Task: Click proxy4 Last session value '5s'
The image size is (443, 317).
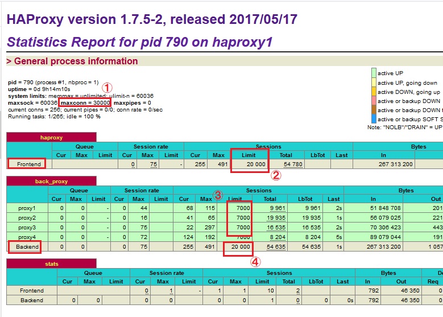Action: coord(339,237)
